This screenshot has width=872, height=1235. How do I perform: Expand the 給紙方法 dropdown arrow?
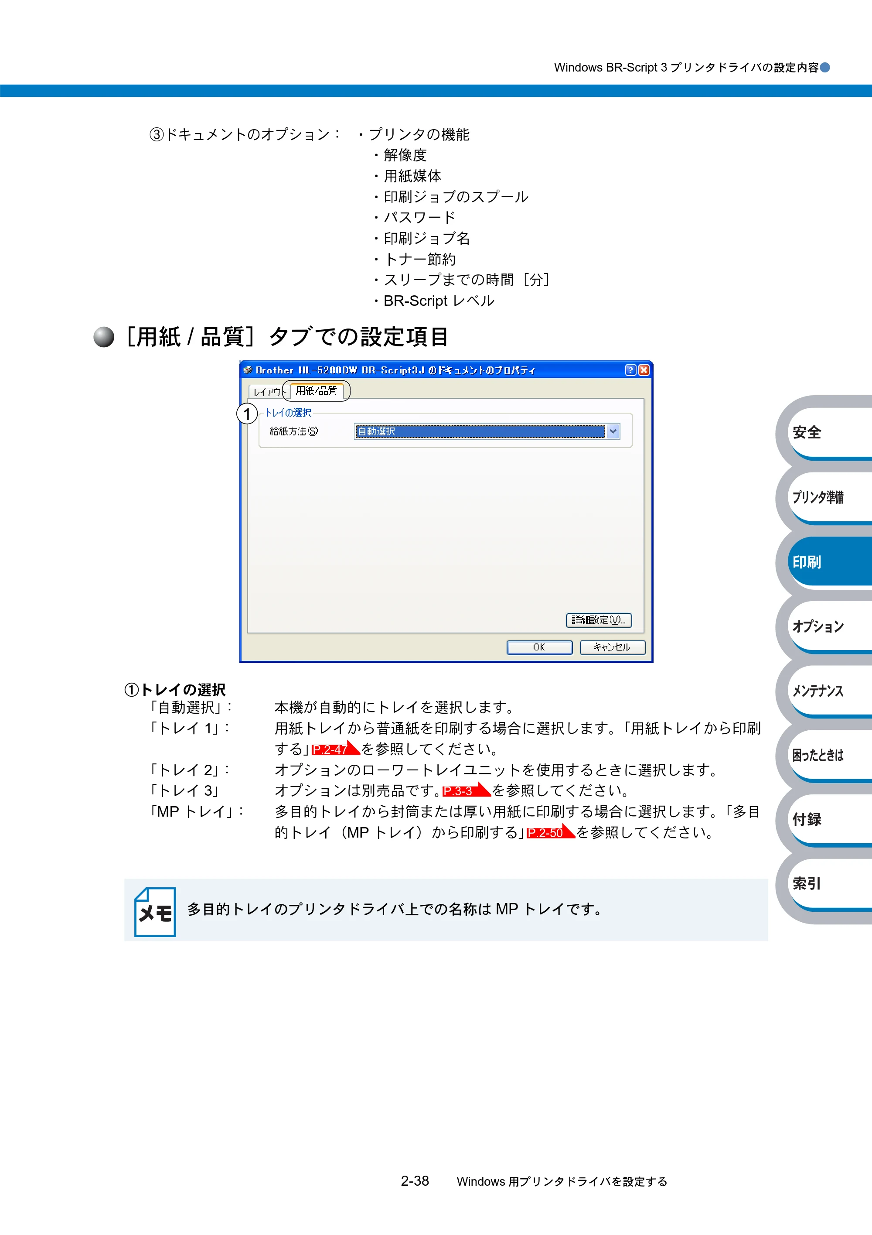coord(613,431)
